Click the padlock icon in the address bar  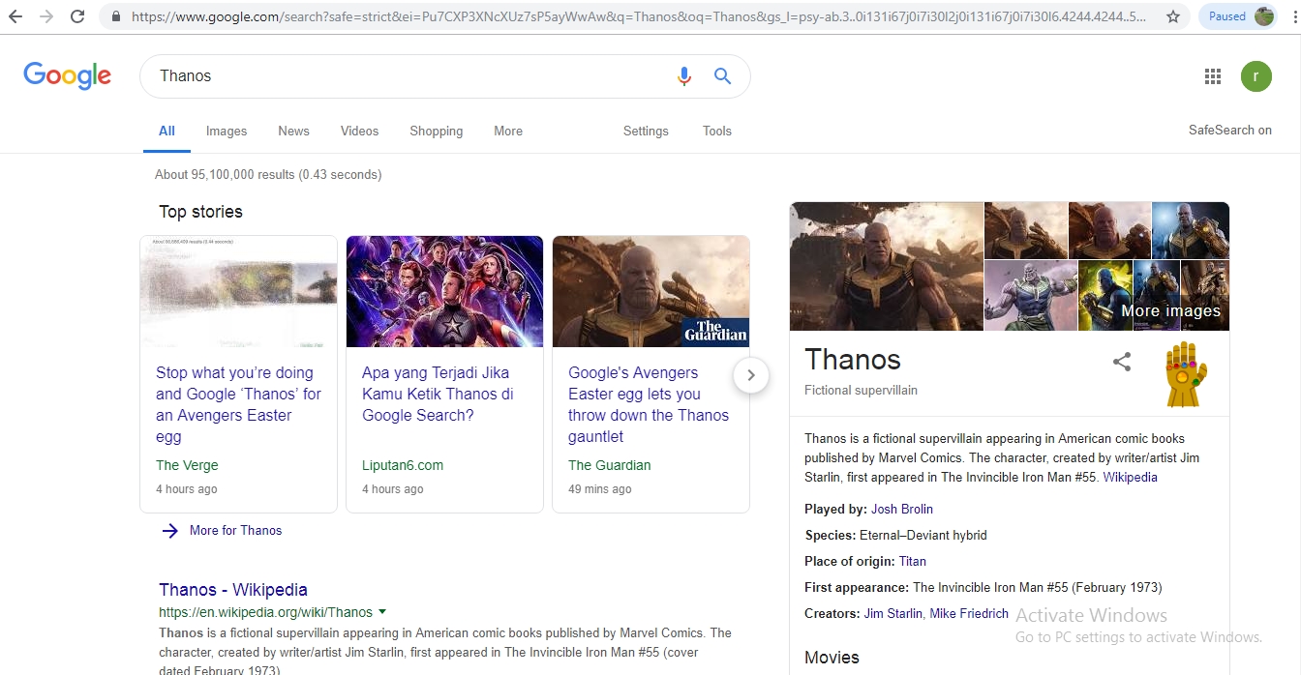point(116,16)
